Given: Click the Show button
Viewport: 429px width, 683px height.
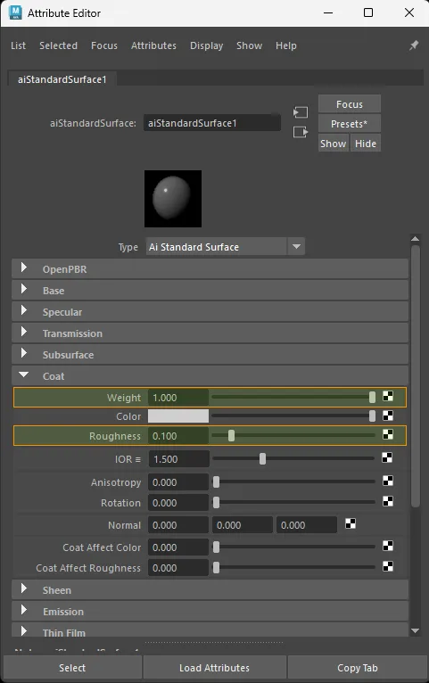Looking at the screenshot, I should click(334, 144).
